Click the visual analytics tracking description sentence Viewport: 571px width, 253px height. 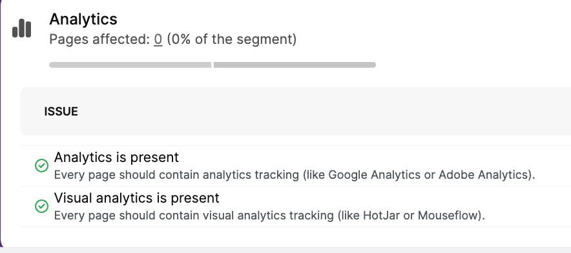coord(269,216)
